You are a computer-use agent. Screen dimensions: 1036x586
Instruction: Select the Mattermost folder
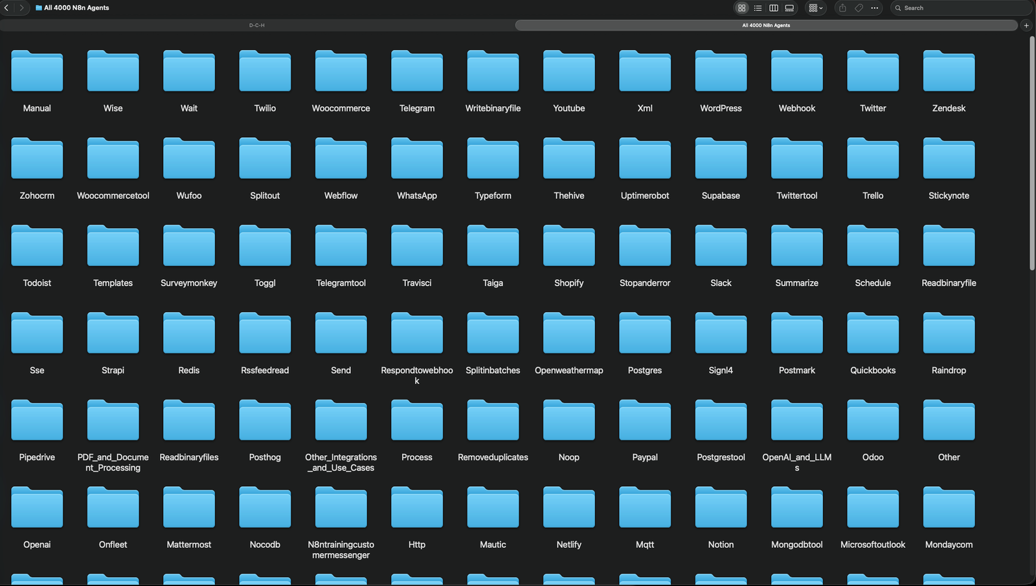coord(189,508)
